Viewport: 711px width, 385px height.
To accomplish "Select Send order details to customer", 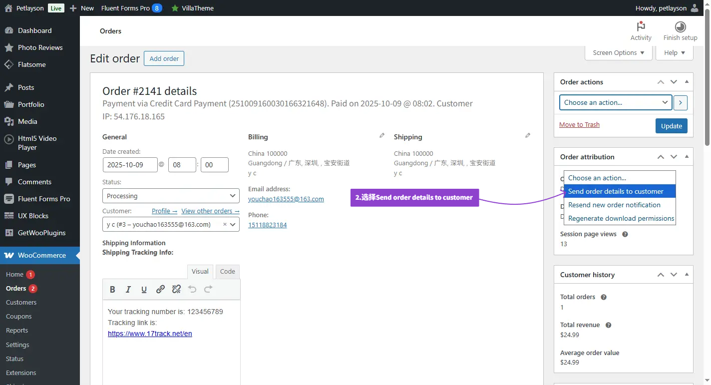I will 616,191.
